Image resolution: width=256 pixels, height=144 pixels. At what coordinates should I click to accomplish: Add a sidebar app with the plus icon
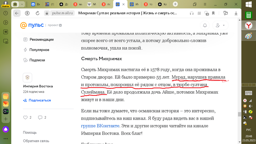pos(6,119)
